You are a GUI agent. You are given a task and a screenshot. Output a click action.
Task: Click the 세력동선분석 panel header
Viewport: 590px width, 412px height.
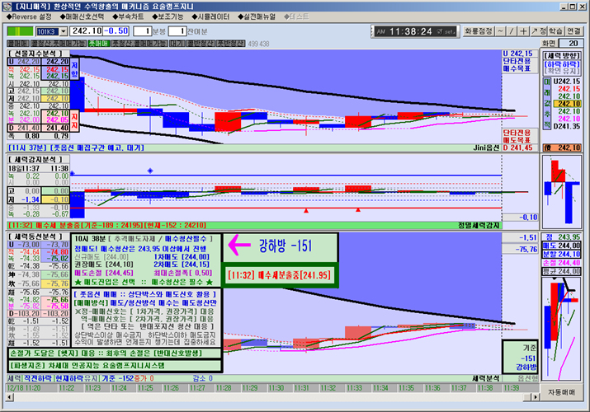pyautogui.click(x=39, y=236)
